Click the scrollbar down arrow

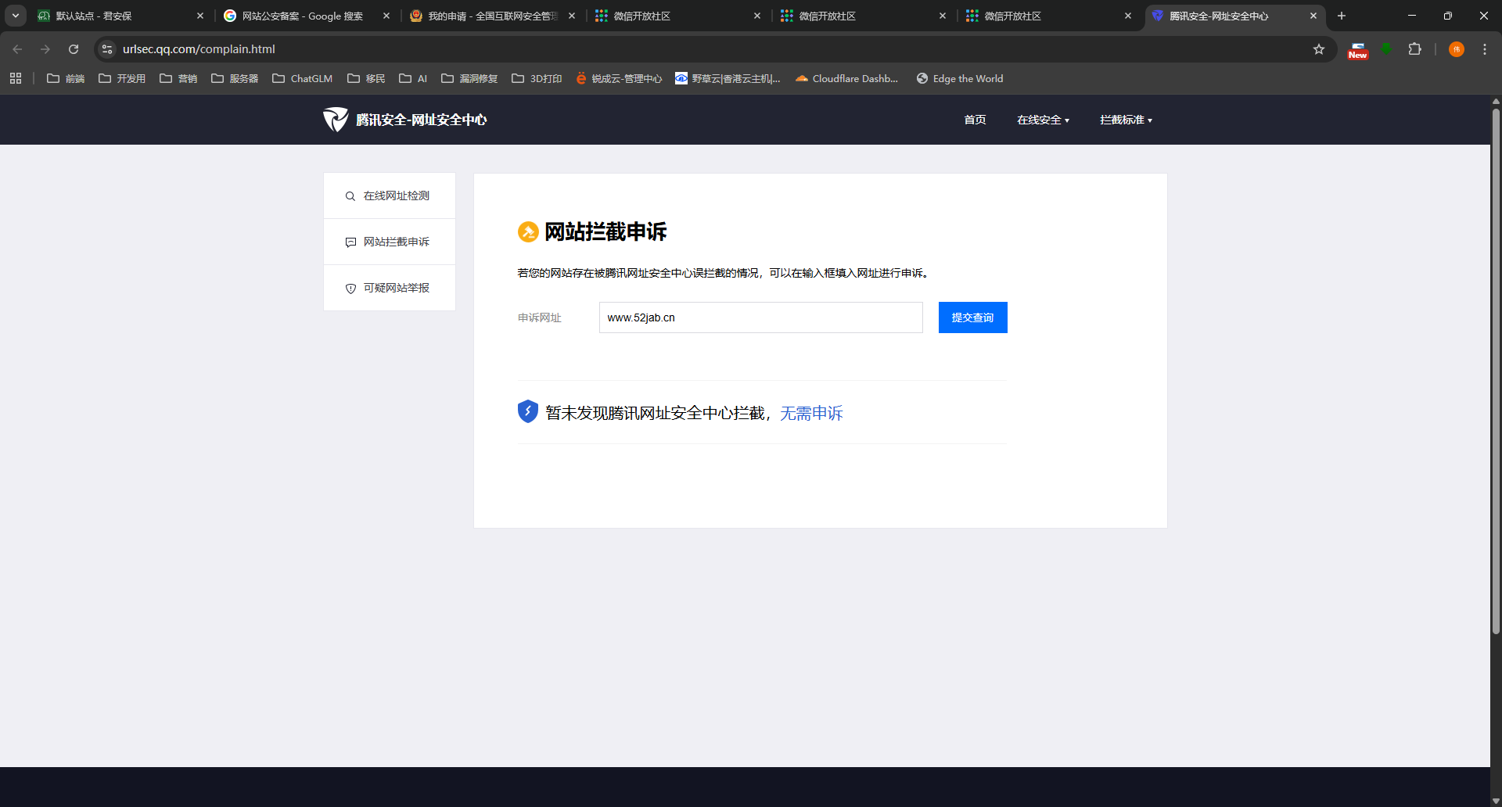pyautogui.click(x=1496, y=801)
